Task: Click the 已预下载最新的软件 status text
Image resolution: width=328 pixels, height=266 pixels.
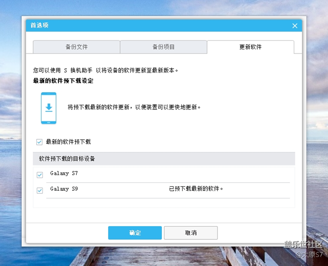Action: click(x=196, y=189)
